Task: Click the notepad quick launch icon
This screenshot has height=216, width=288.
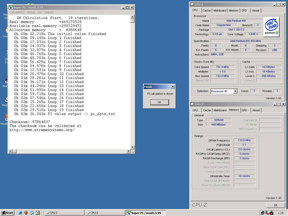Action: [38, 213]
